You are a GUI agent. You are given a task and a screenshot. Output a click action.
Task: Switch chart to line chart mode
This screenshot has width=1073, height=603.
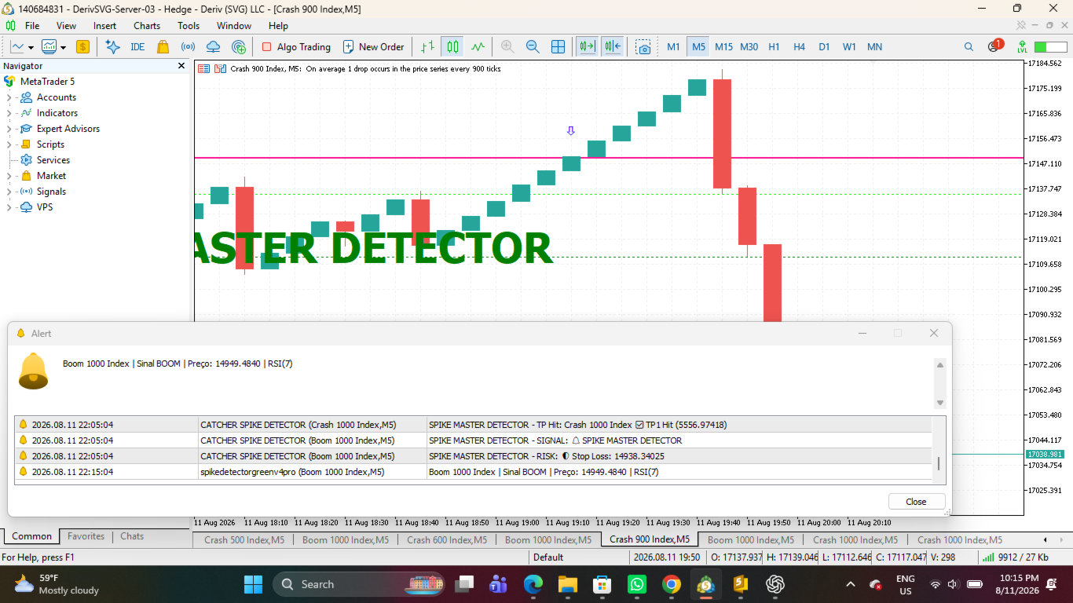[x=478, y=47]
